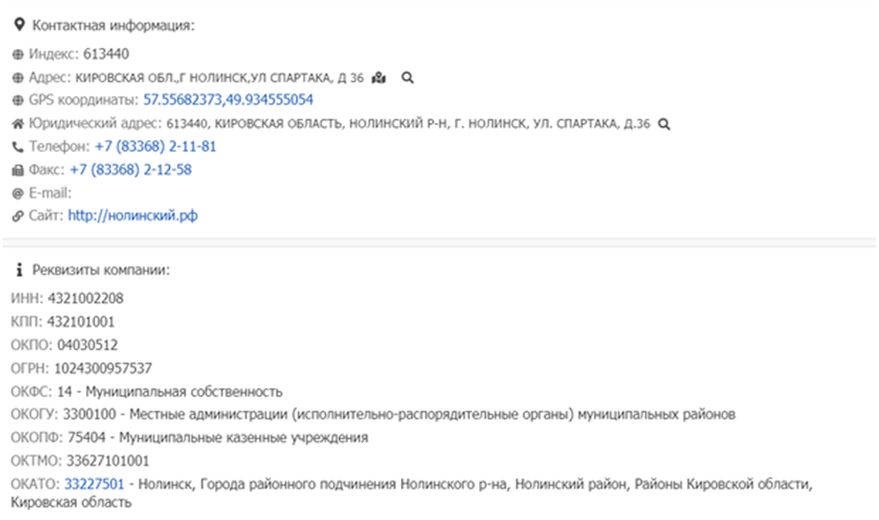Click the globe icon next to Индекс
The height and width of the screenshot is (520, 879).
(19, 54)
